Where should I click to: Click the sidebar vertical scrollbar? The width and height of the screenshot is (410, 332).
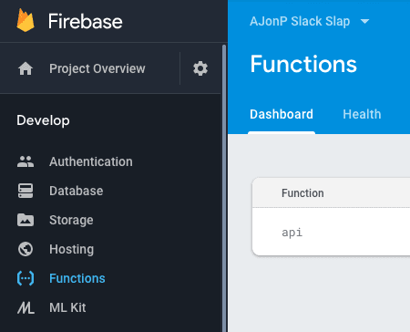pyautogui.click(x=224, y=188)
